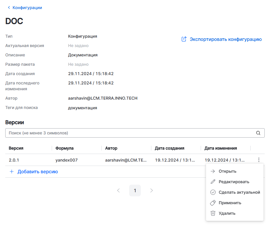The height and width of the screenshot is (227, 272).
Task: Click the trash bin icon for Удалить
Action: [213, 213]
